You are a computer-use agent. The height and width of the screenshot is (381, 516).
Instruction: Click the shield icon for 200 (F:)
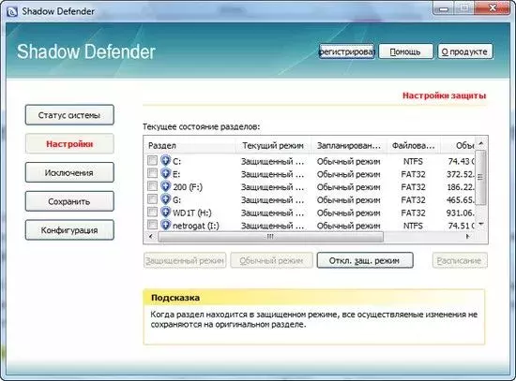[165, 186]
